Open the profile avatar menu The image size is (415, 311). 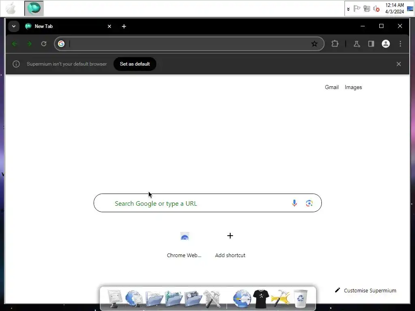386,44
